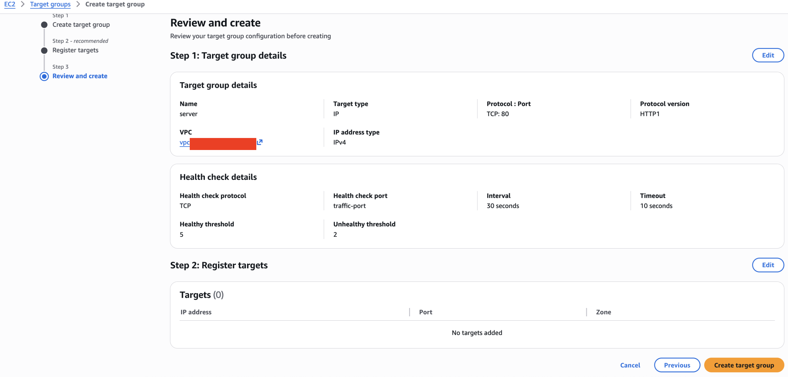Edit Step 2 register targets

click(768, 265)
